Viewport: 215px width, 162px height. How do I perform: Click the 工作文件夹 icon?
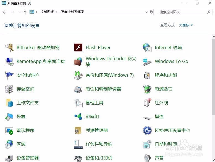pos(9,103)
